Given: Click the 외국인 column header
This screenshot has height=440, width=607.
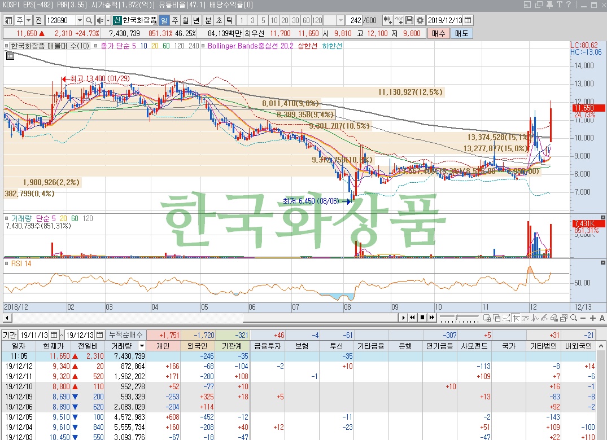Looking at the screenshot, I should 198,346.
